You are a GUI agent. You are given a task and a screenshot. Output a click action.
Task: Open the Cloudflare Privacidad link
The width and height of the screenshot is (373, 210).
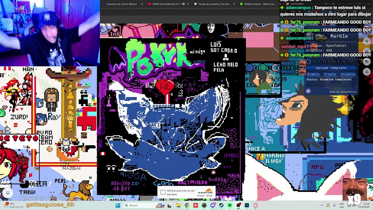click(201, 195)
